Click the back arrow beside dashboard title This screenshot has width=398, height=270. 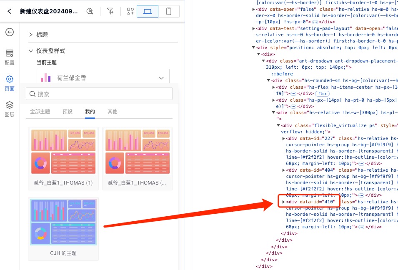pyautogui.click(x=9, y=11)
